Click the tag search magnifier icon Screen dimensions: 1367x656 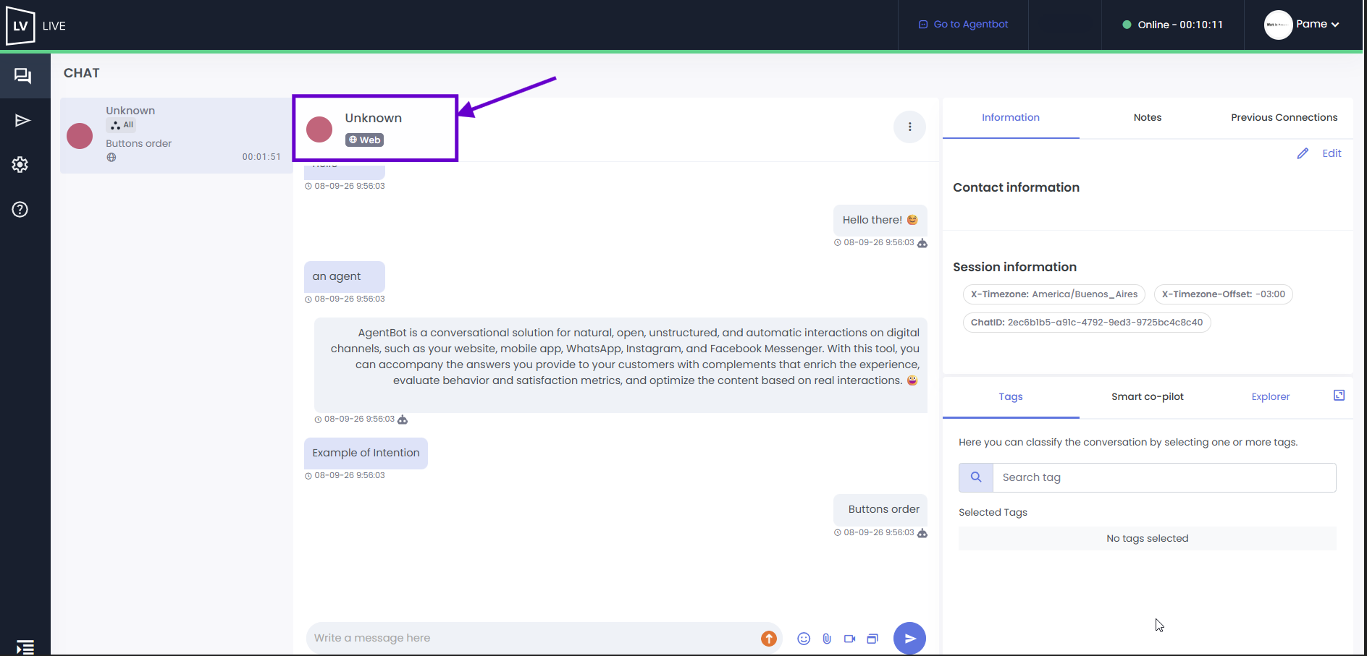(x=976, y=477)
